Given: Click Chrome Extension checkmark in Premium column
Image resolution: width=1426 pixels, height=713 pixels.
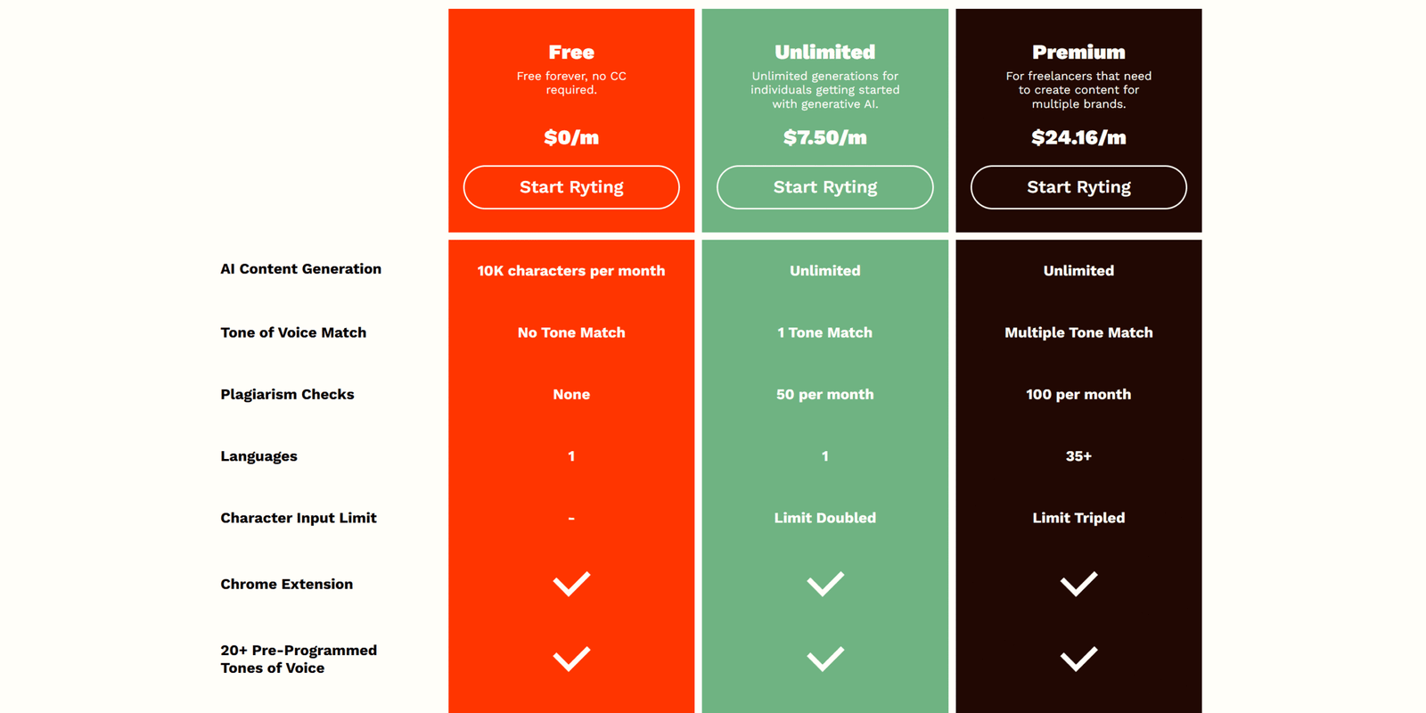Looking at the screenshot, I should pos(1078,584).
